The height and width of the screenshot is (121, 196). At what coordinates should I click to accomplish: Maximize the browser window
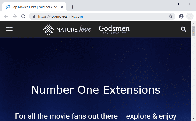point(177,4)
